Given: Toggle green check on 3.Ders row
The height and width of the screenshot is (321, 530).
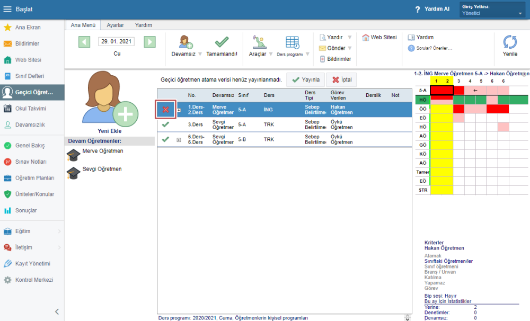Looking at the screenshot, I should pyautogui.click(x=165, y=124).
